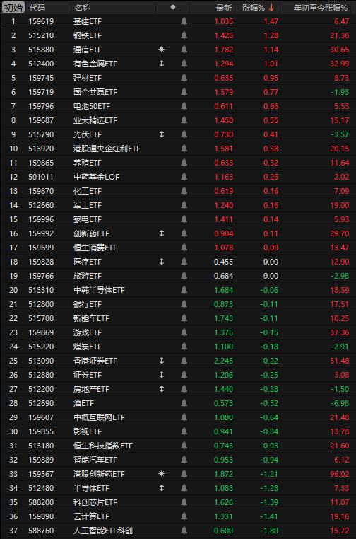Screen dimensions: 356x539
Task: Toggle the bell alert for 人工智能ETF科创
Action: (x=184, y=531)
